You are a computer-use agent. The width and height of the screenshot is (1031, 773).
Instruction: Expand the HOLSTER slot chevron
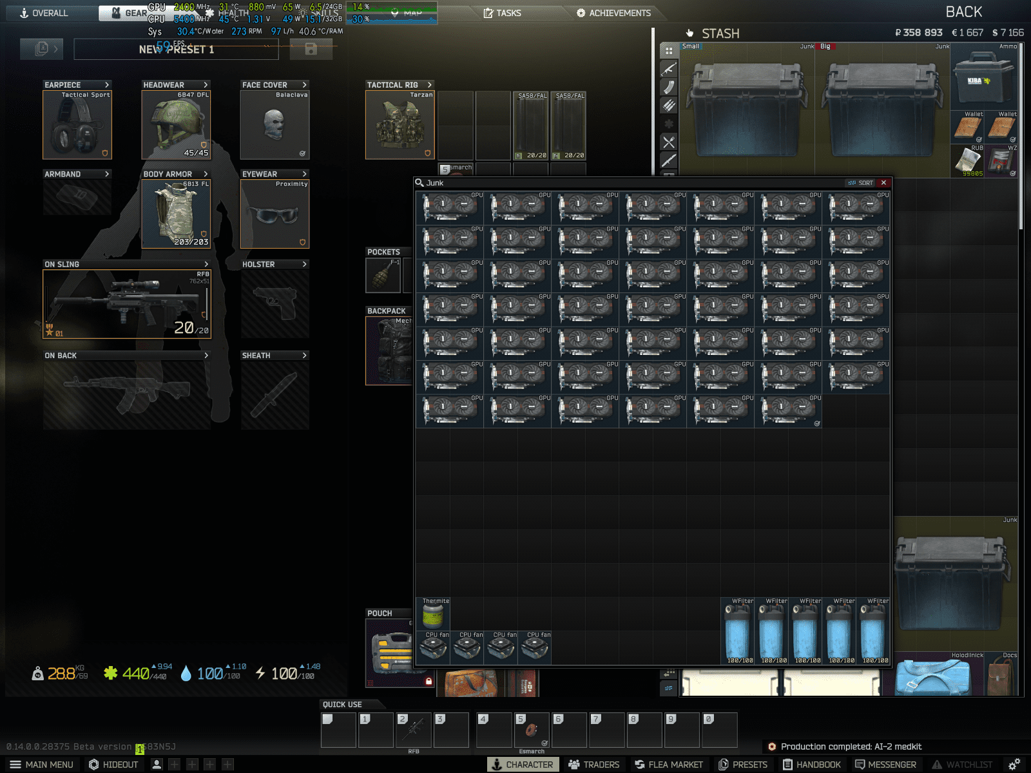[305, 264]
